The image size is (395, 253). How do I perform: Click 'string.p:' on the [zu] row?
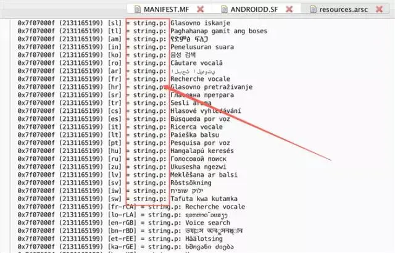tap(150, 167)
